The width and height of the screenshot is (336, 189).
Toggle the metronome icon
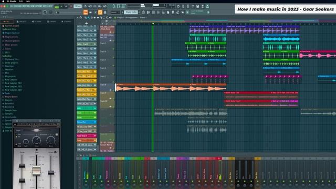click(x=85, y=6)
